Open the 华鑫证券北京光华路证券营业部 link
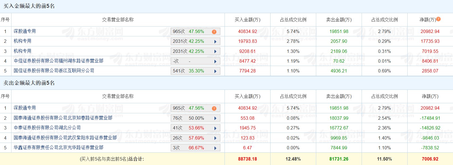Viewport: 453px width, 165px height. [x=58, y=148]
